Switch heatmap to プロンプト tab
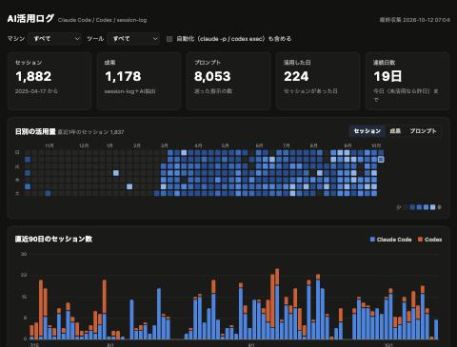The height and width of the screenshot is (347, 457). 423,131
